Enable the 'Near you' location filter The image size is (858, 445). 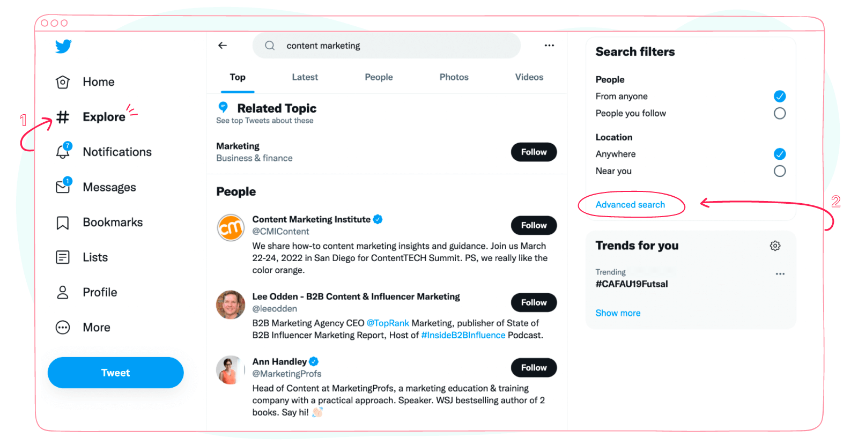click(x=780, y=171)
